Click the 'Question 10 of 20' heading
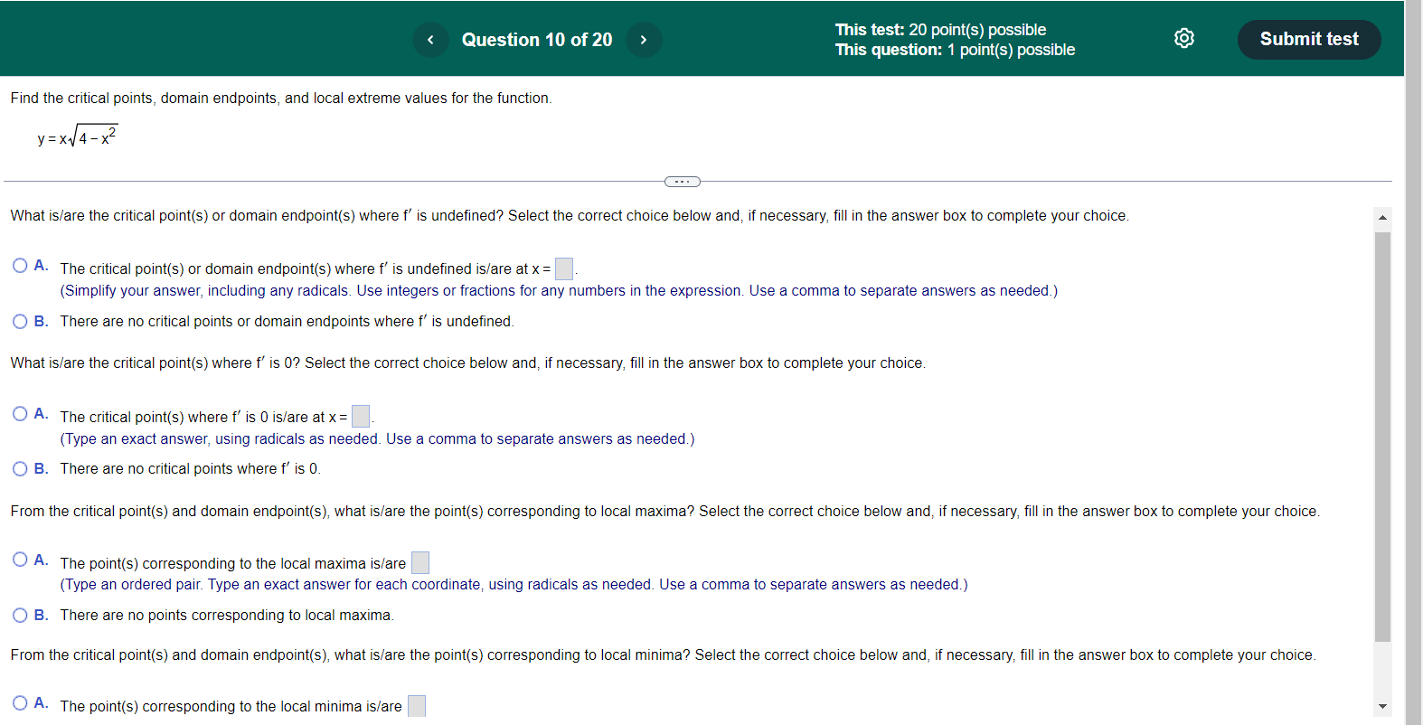This screenshot has height=725, width=1423. pyautogui.click(x=537, y=40)
